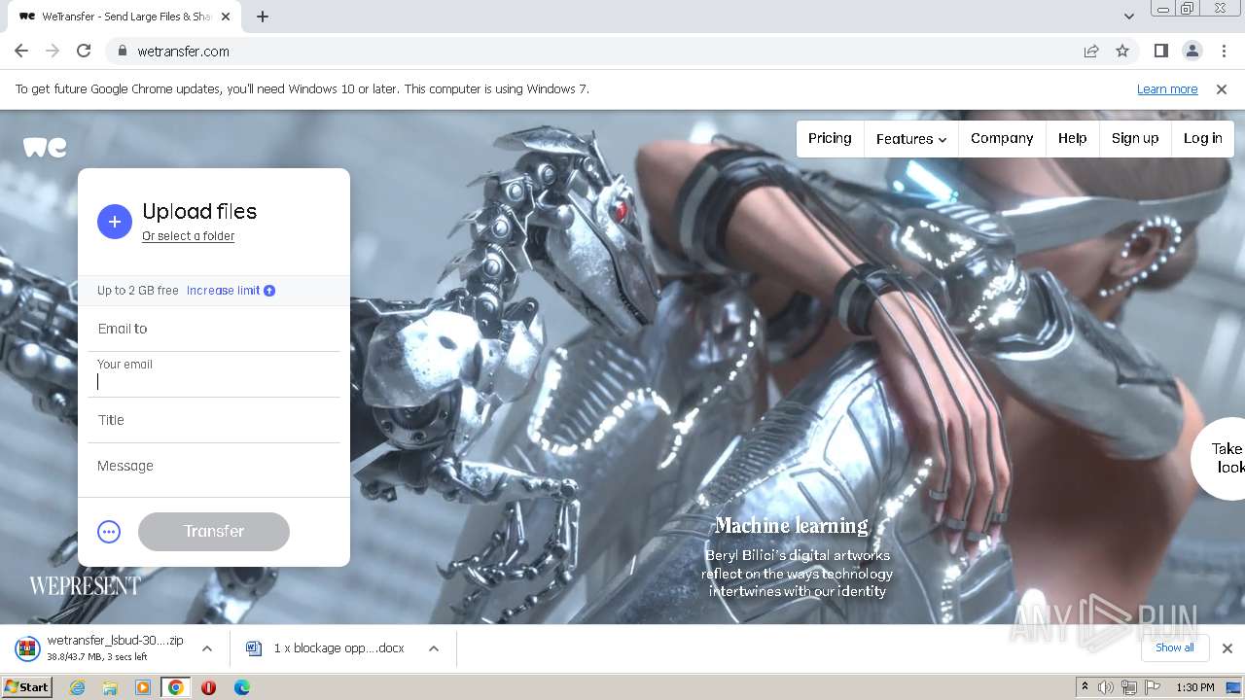Click the address bar URL
The width and height of the screenshot is (1245, 700).
[184, 52]
